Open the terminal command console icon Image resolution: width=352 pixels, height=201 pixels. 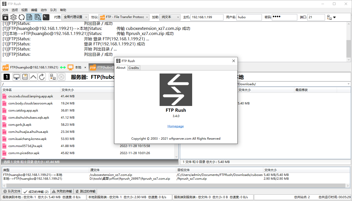coord(46,17)
